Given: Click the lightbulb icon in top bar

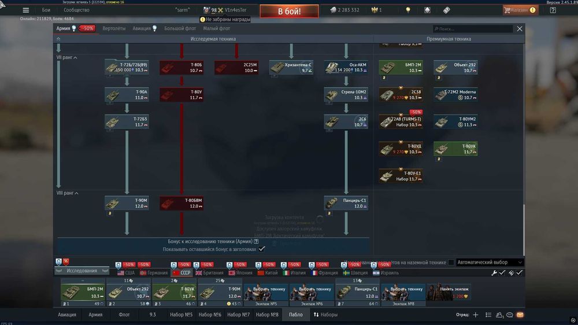Looking at the screenshot, I should (x=408, y=10).
